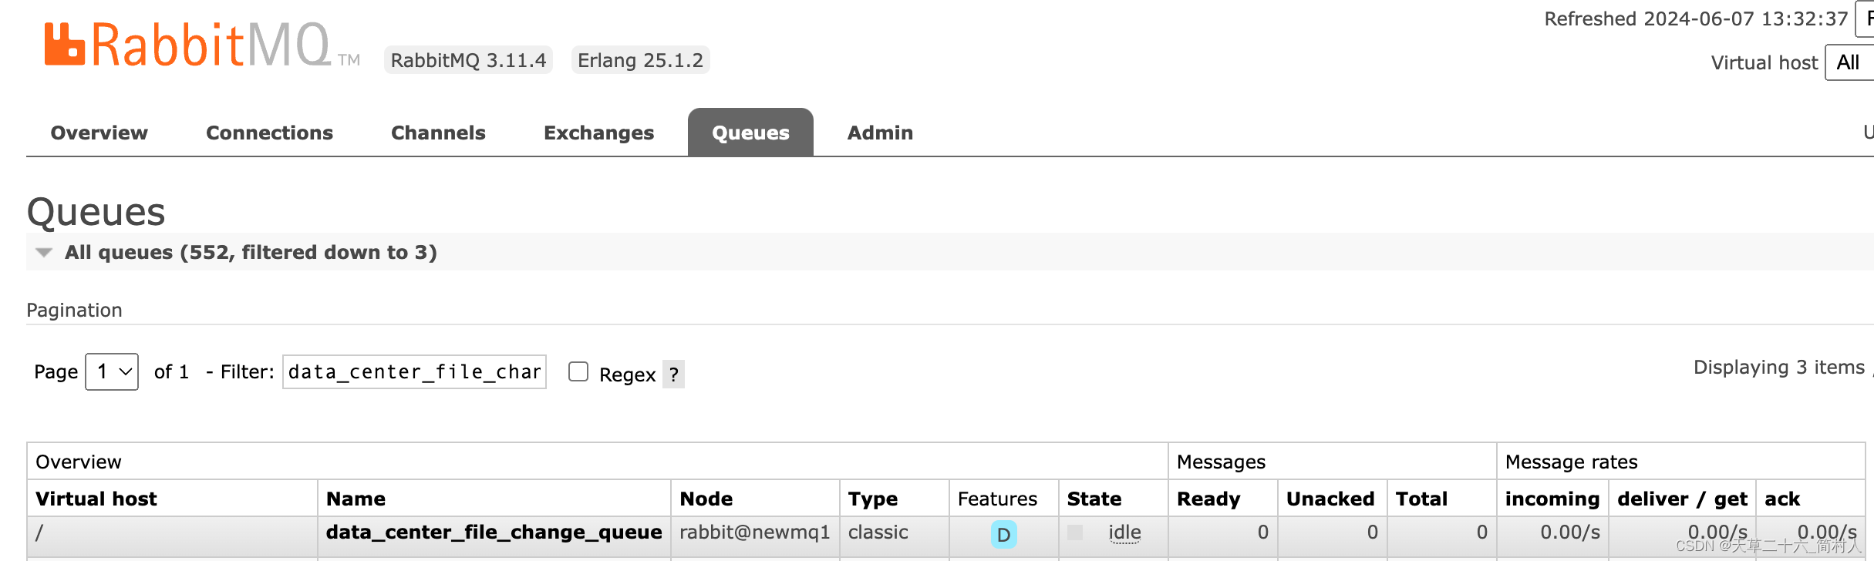Viewport: 1874px width, 561px height.
Task: Switch to the Channels tab
Action: pos(438,133)
